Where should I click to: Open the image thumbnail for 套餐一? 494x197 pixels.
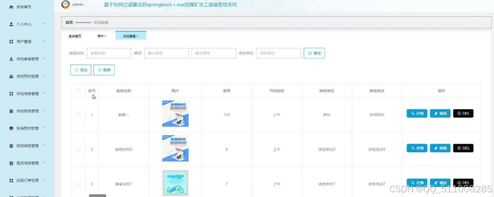tap(175, 114)
